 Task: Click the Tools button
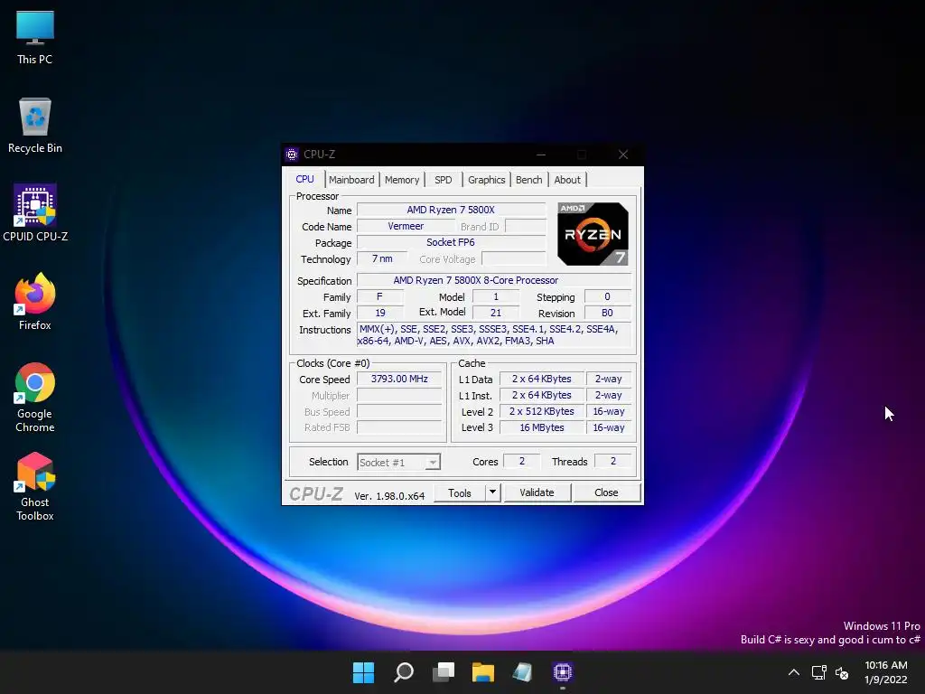(460, 492)
